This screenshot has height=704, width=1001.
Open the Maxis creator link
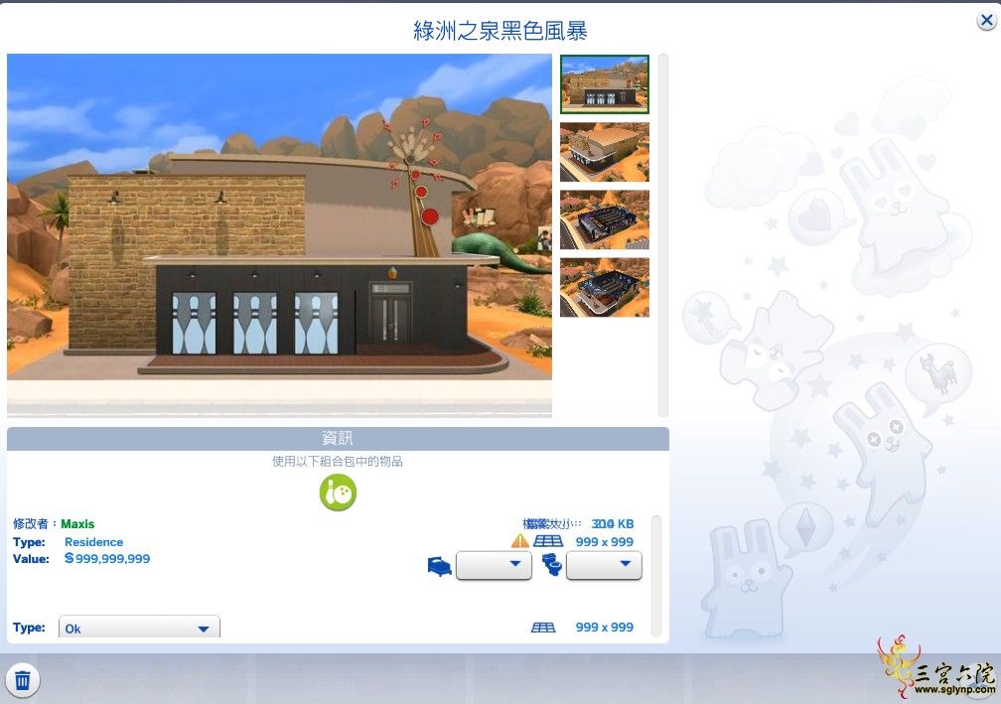77,524
